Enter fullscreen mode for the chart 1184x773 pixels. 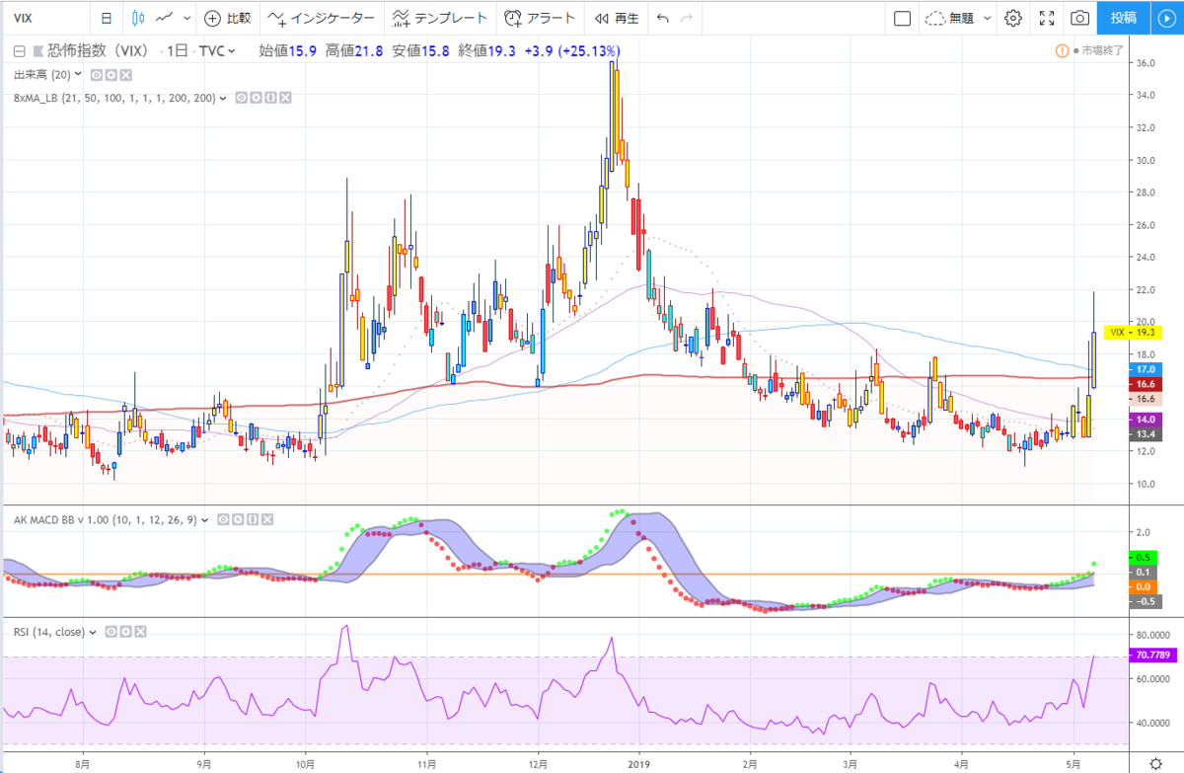click(1048, 18)
